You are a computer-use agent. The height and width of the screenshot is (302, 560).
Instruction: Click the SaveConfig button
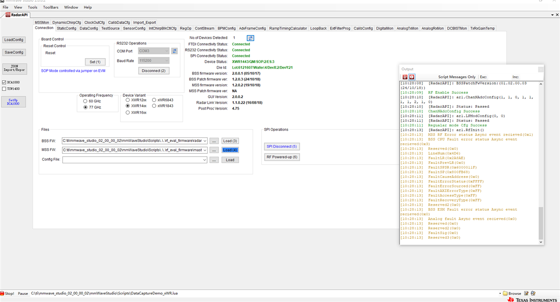[x=14, y=52]
